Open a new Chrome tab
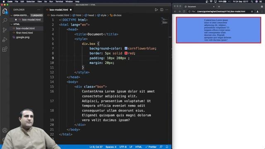 pyautogui.click(x=219, y=7)
